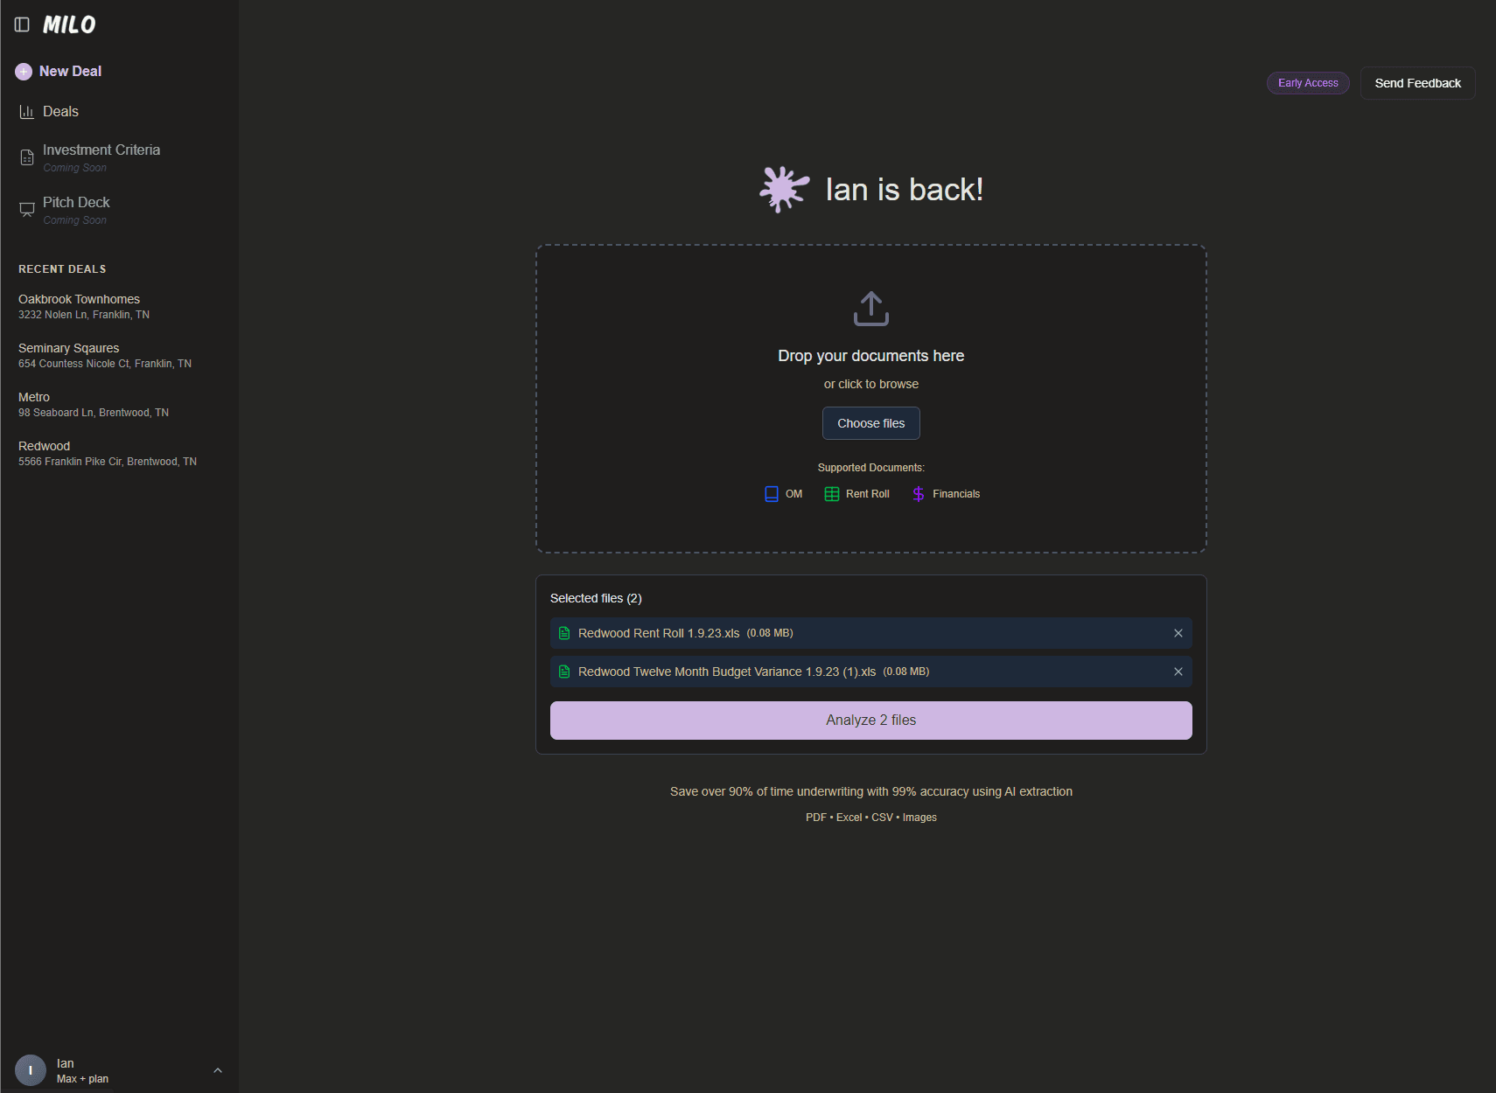Viewport: 1496px width, 1093px height.
Task: Click the Rent Roll table icon
Action: pos(831,494)
